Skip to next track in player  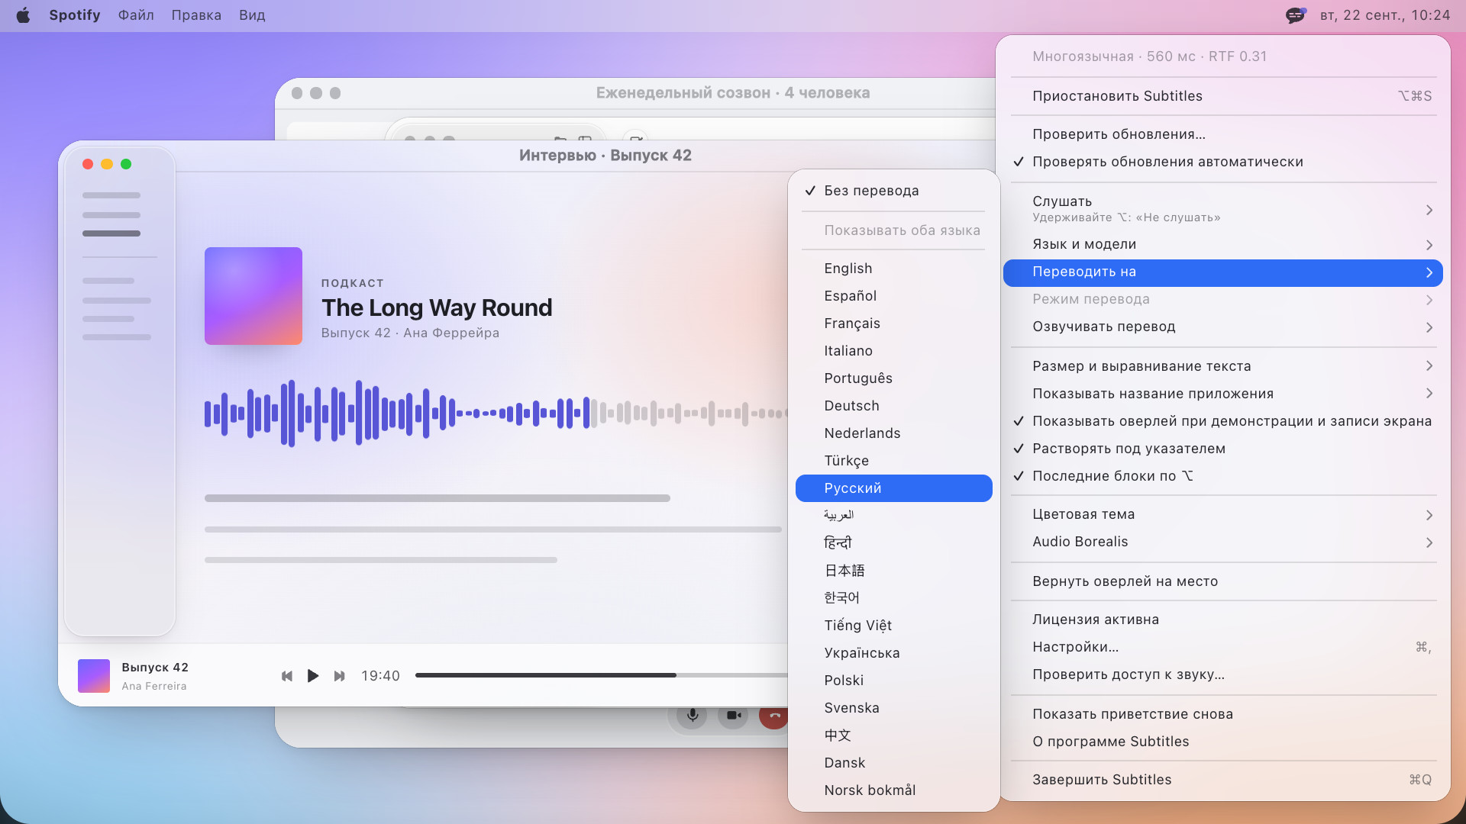340,676
